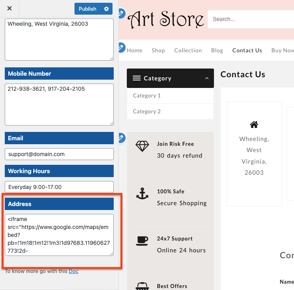This screenshot has width=294, height=290.
Task: Close the customizer with the X button
Action: tap(10, 8)
